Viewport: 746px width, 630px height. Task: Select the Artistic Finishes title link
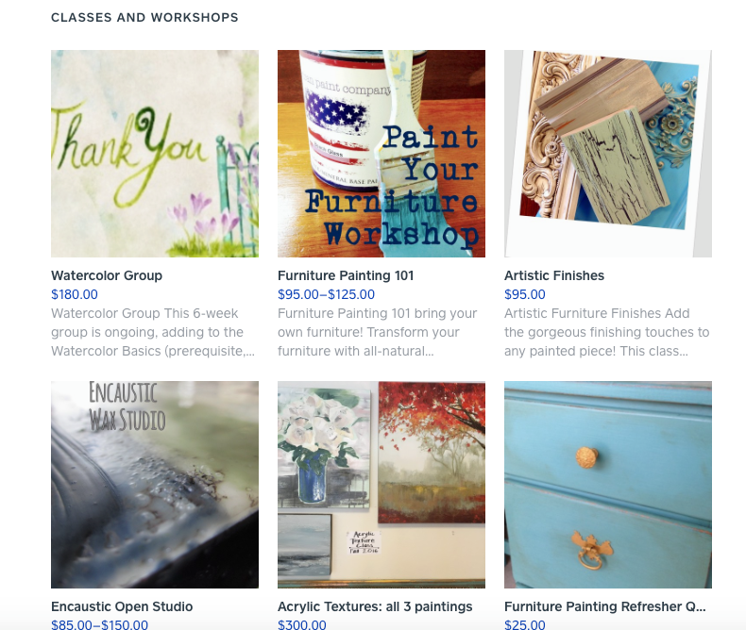(554, 275)
